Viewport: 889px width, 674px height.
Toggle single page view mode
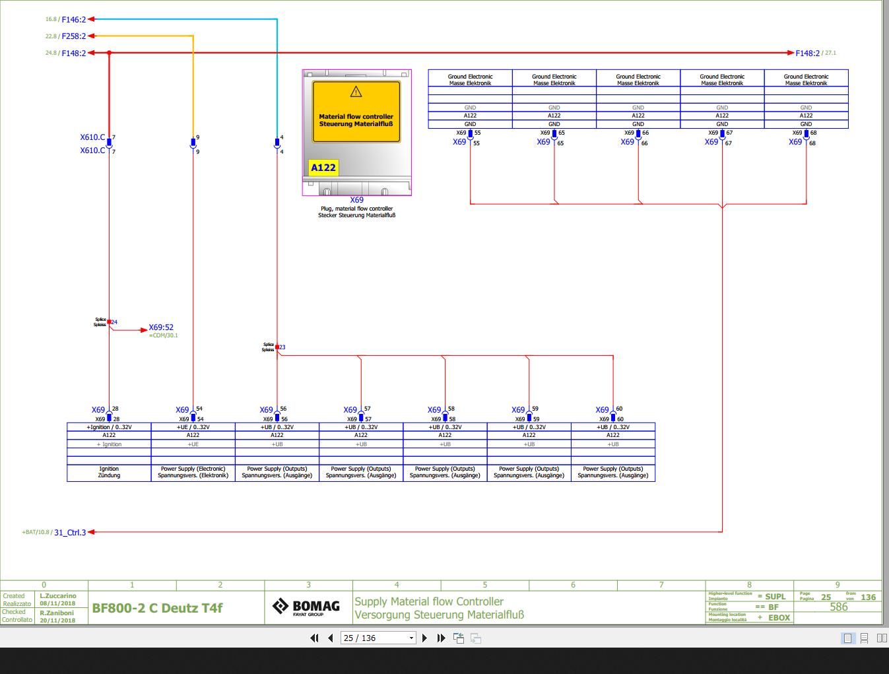[847, 638]
